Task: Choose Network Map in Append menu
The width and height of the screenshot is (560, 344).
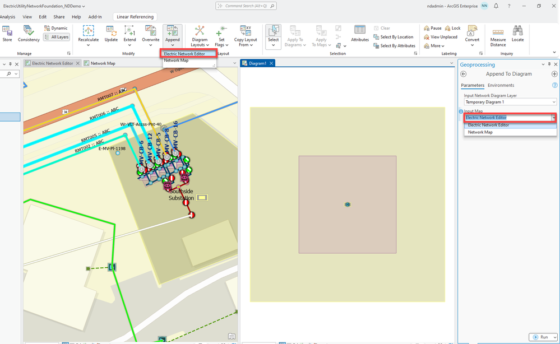Action: point(176,61)
